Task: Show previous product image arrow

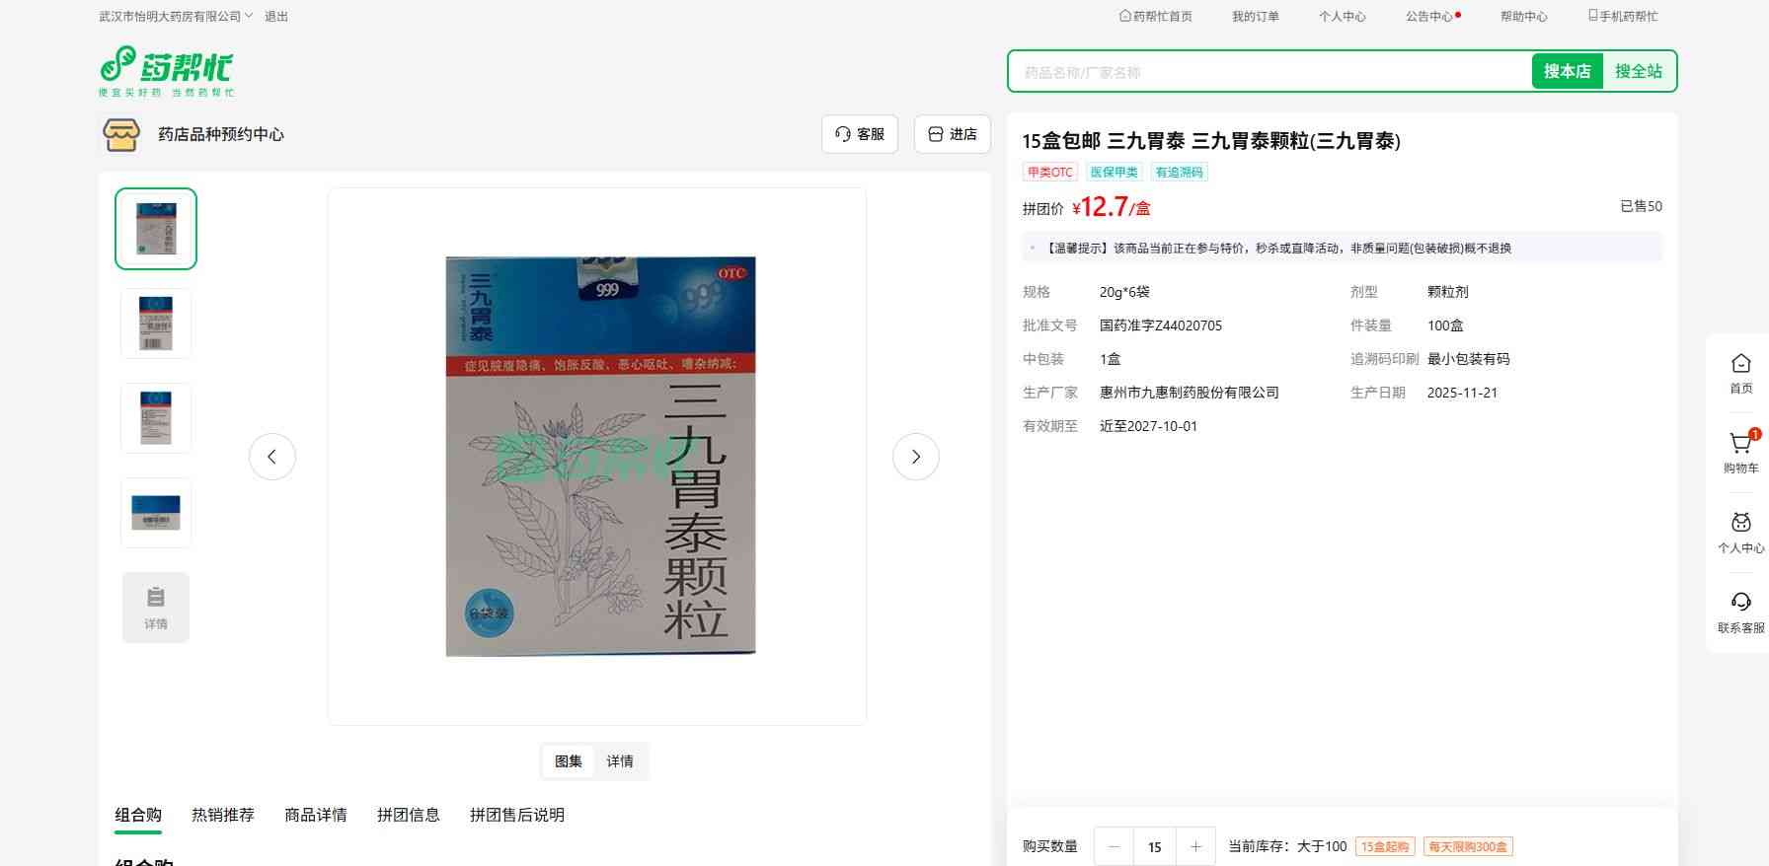Action: [x=272, y=457]
